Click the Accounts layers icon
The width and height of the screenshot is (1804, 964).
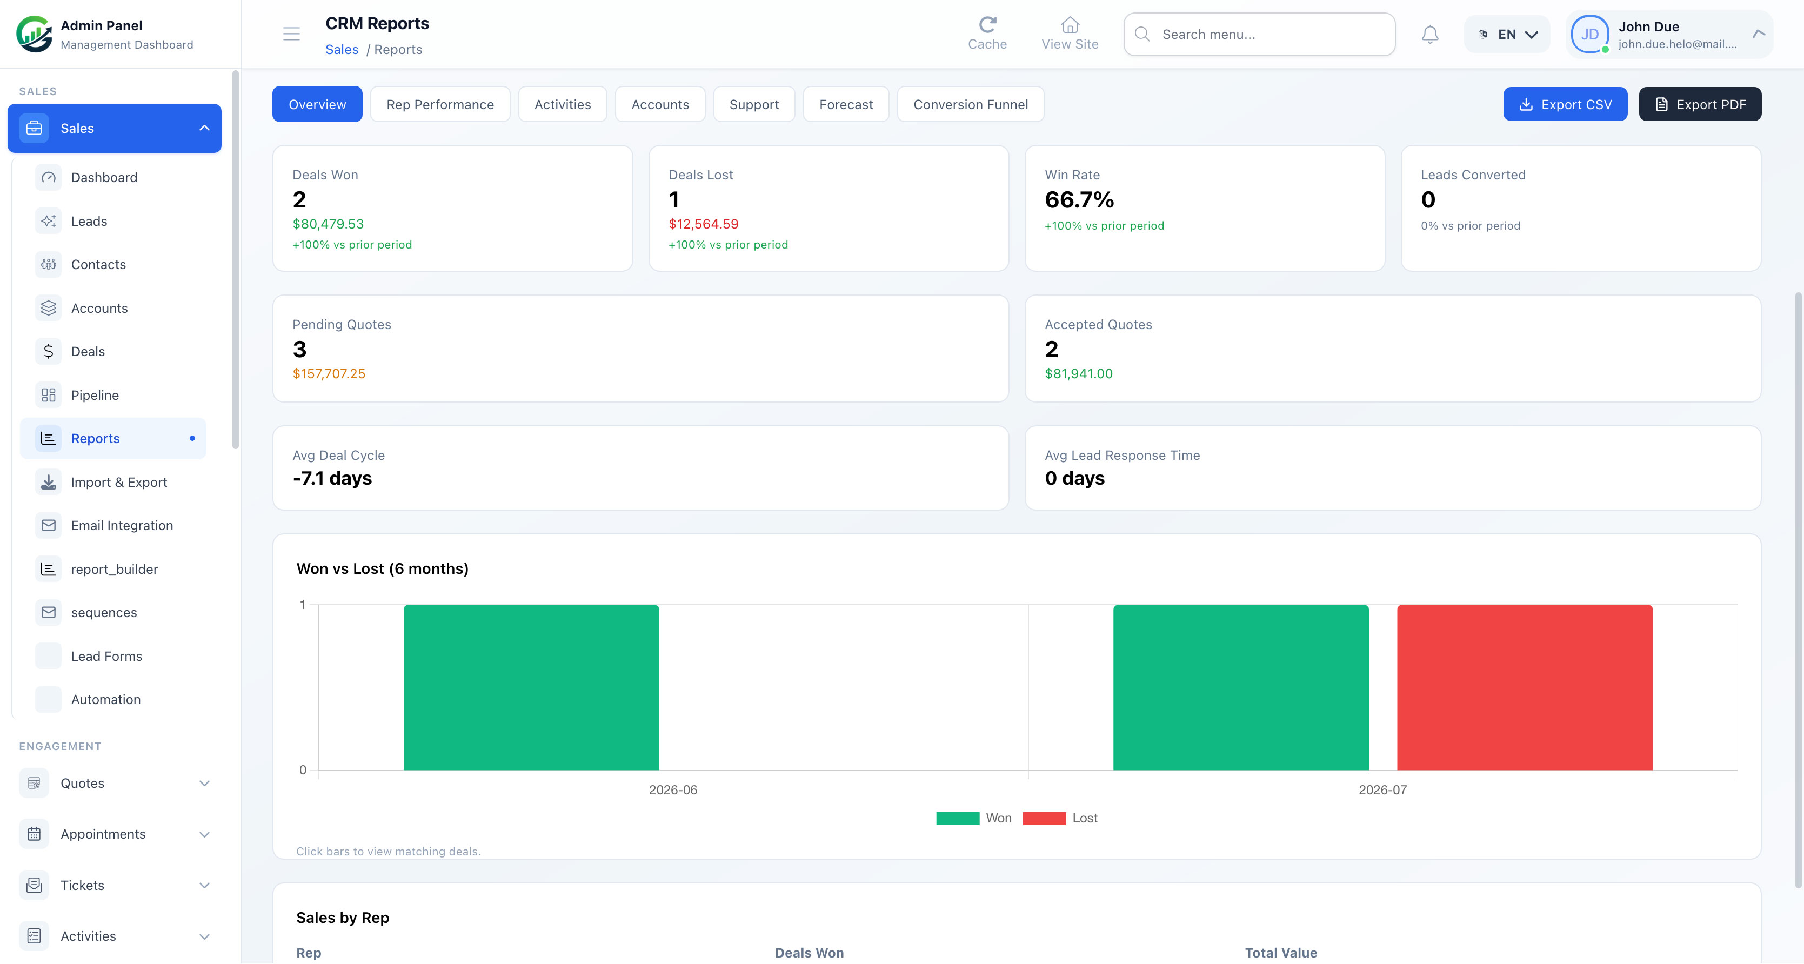[x=48, y=308]
